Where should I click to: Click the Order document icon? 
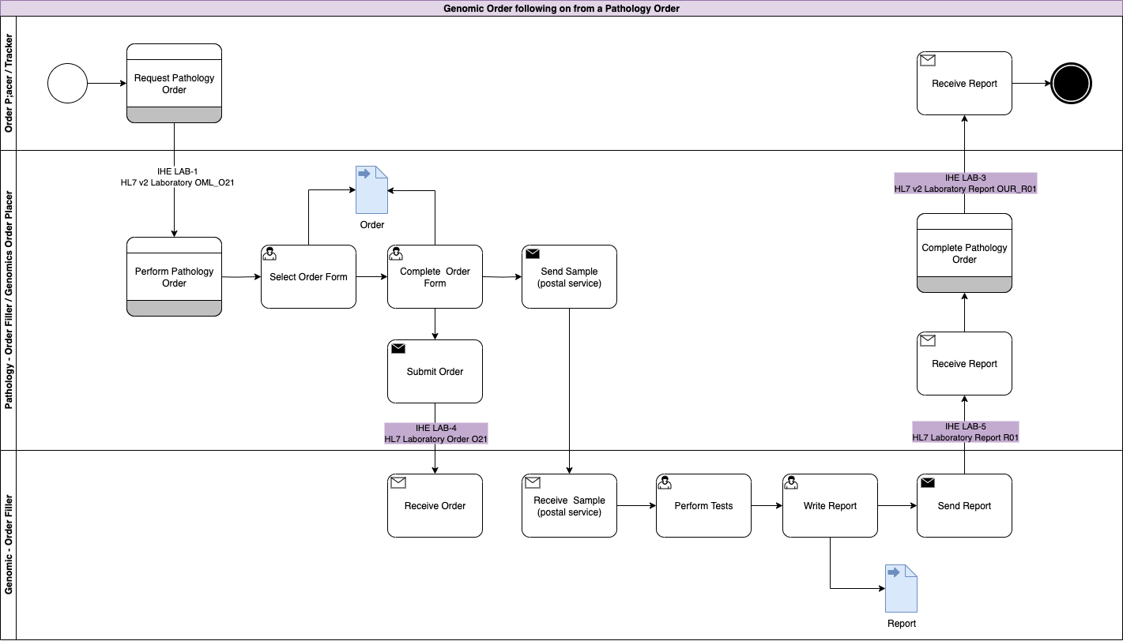(x=371, y=190)
